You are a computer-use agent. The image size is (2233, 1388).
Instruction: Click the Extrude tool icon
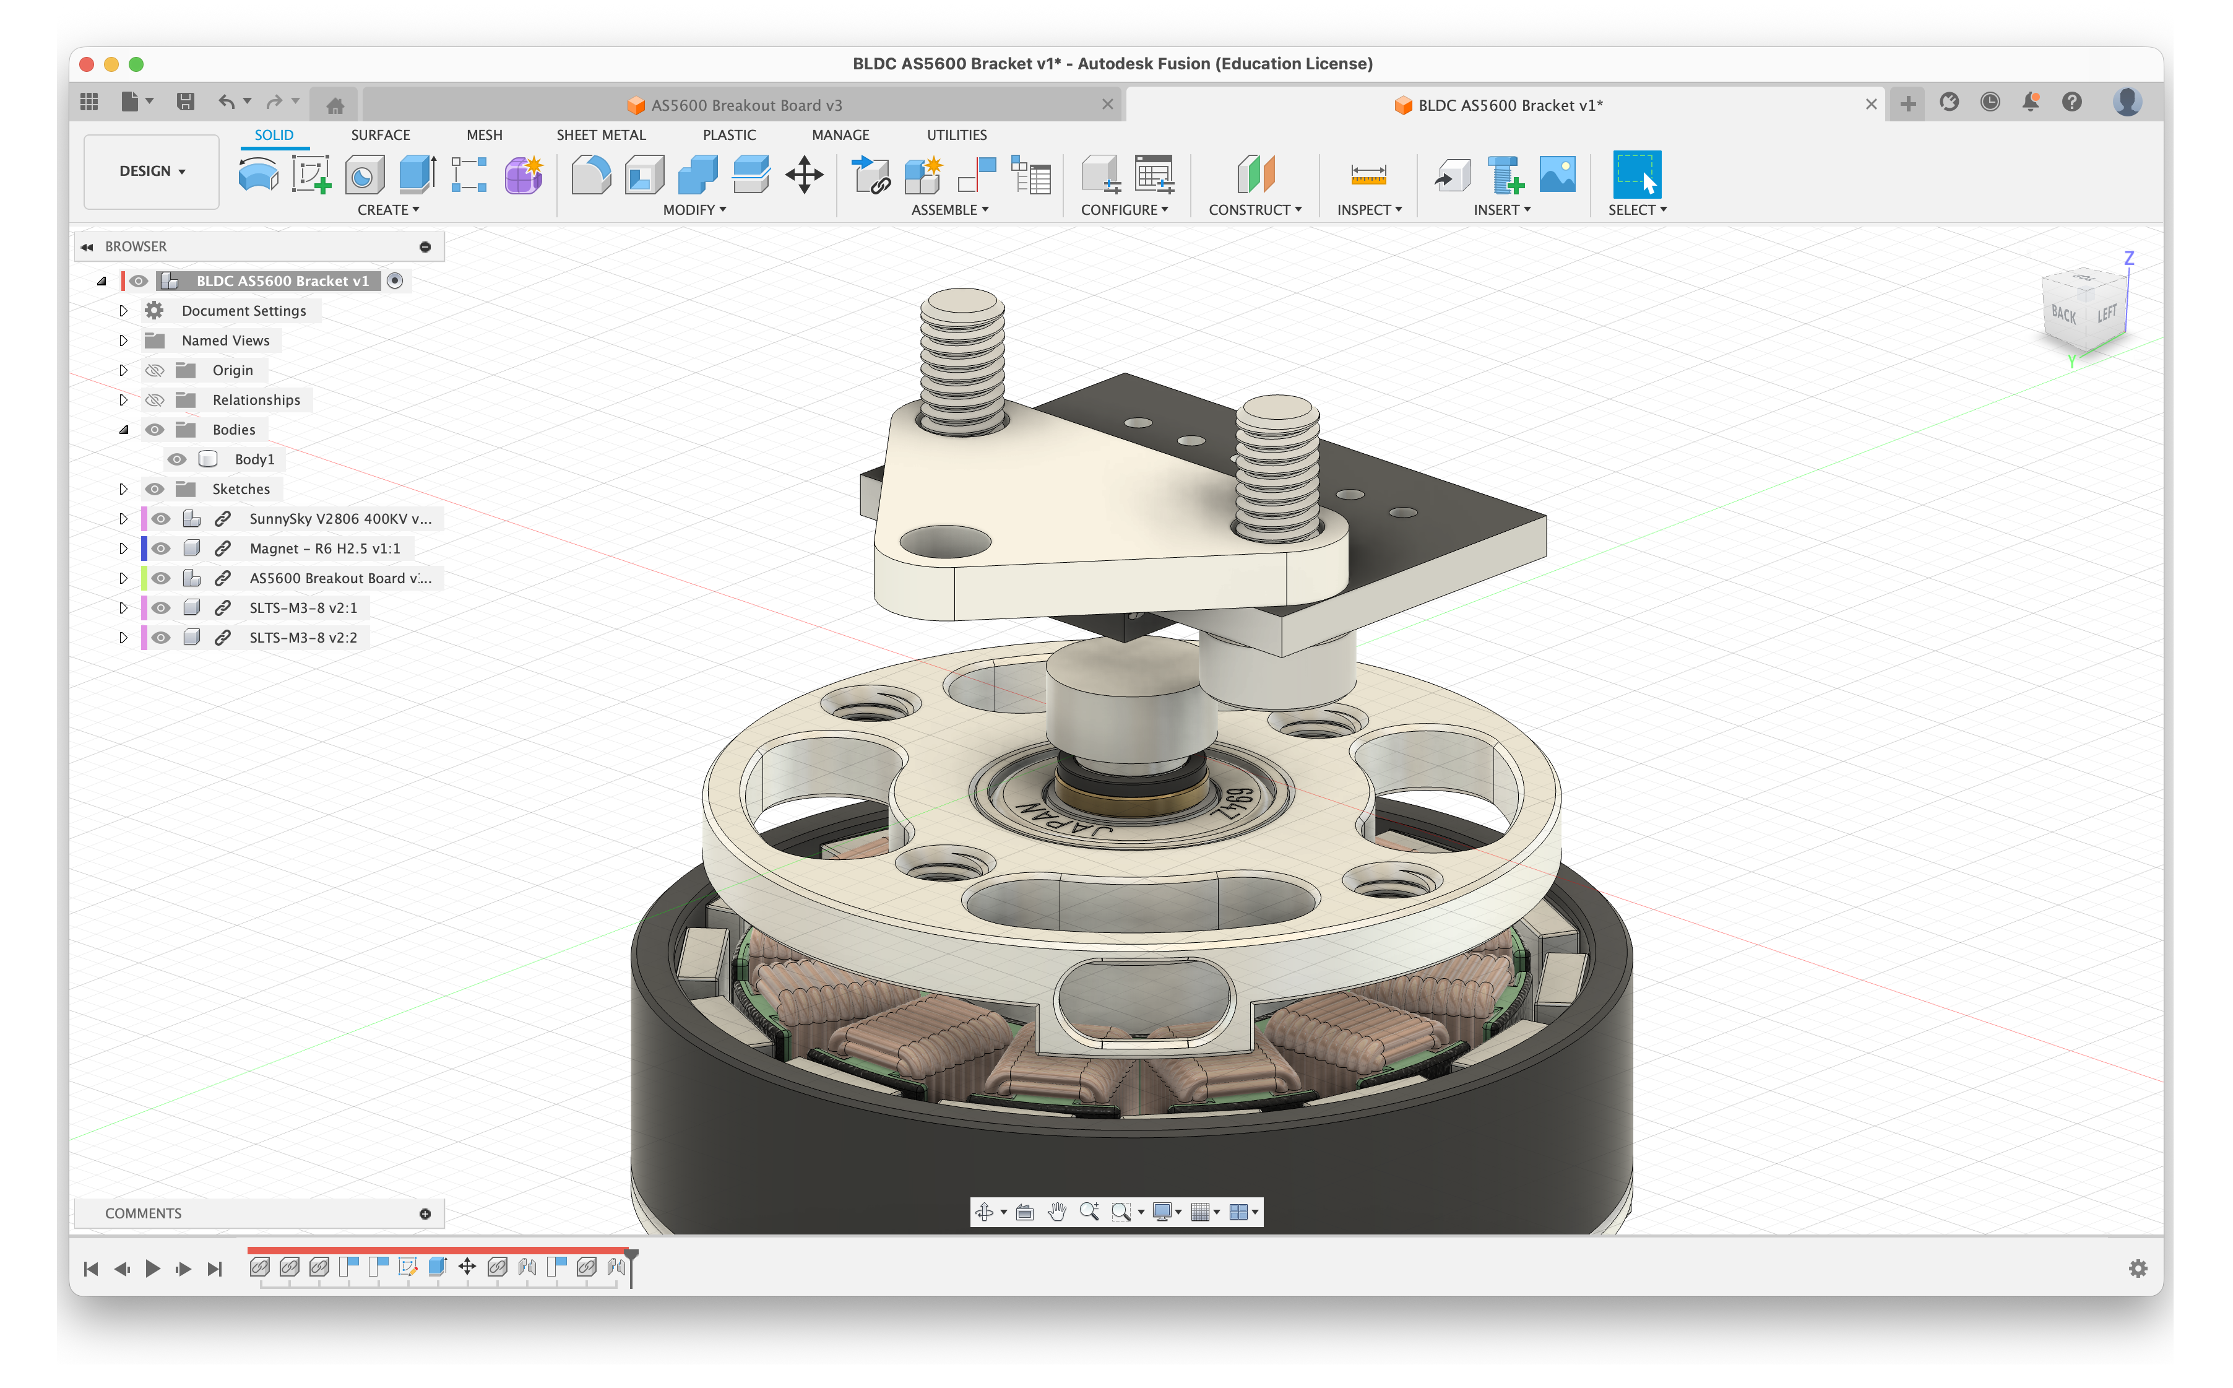click(x=417, y=173)
